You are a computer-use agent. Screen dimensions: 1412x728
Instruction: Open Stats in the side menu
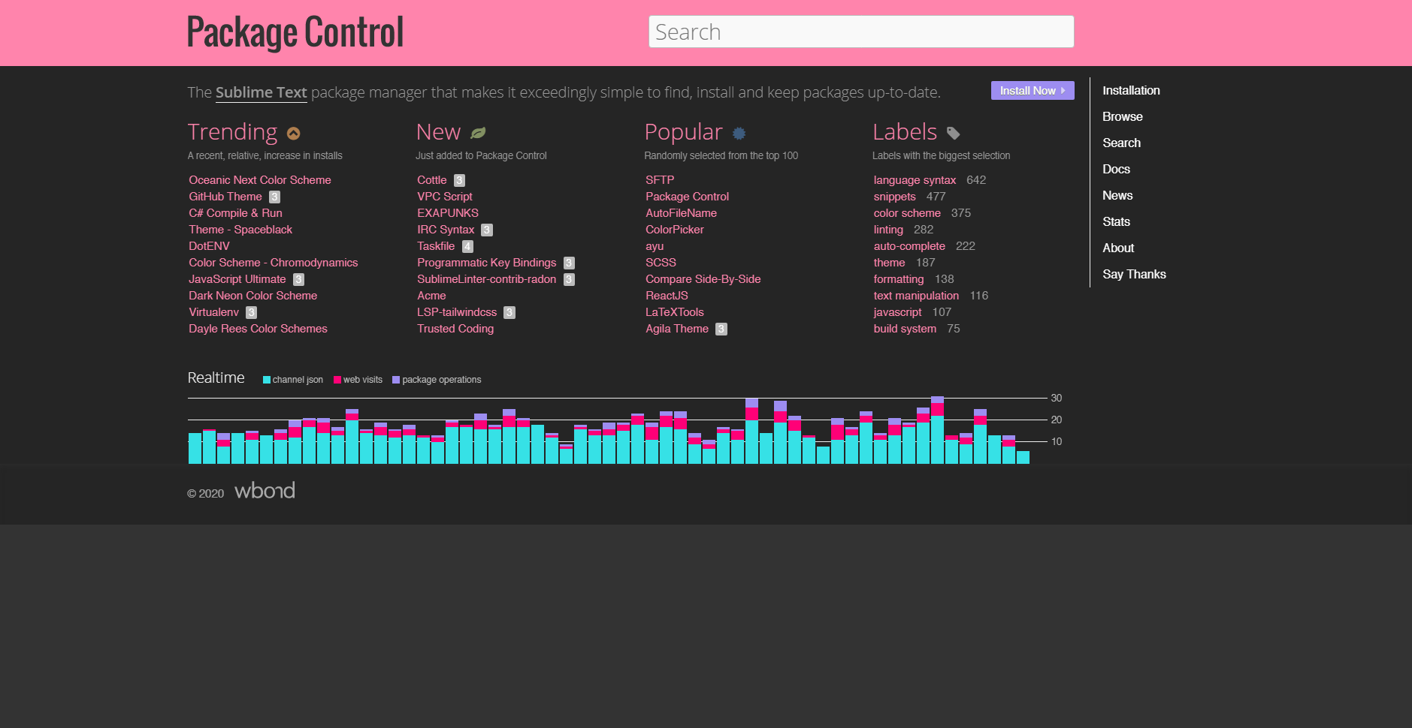(x=1116, y=221)
